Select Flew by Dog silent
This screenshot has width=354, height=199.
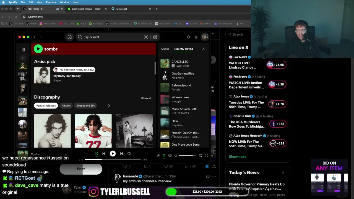184,123
